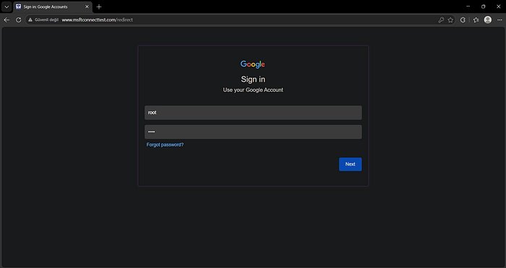
Task: Open a new tab with plus icon
Action: click(x=99, y=7)
